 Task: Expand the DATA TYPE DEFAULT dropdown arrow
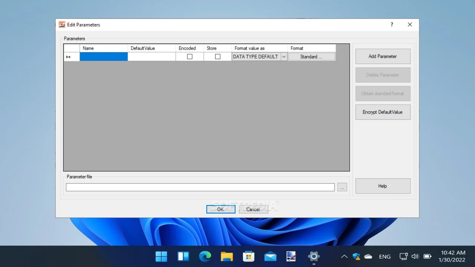tap(284, 57)
